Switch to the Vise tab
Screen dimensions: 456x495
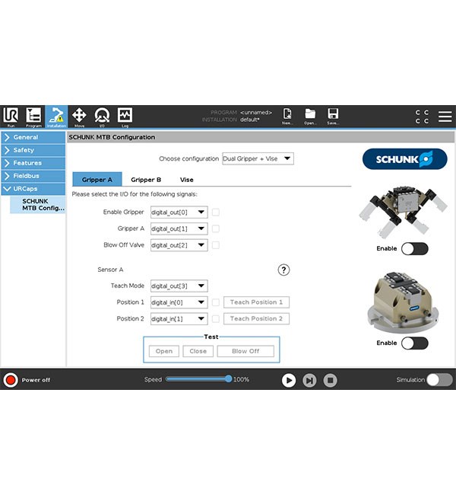point(186,180)
